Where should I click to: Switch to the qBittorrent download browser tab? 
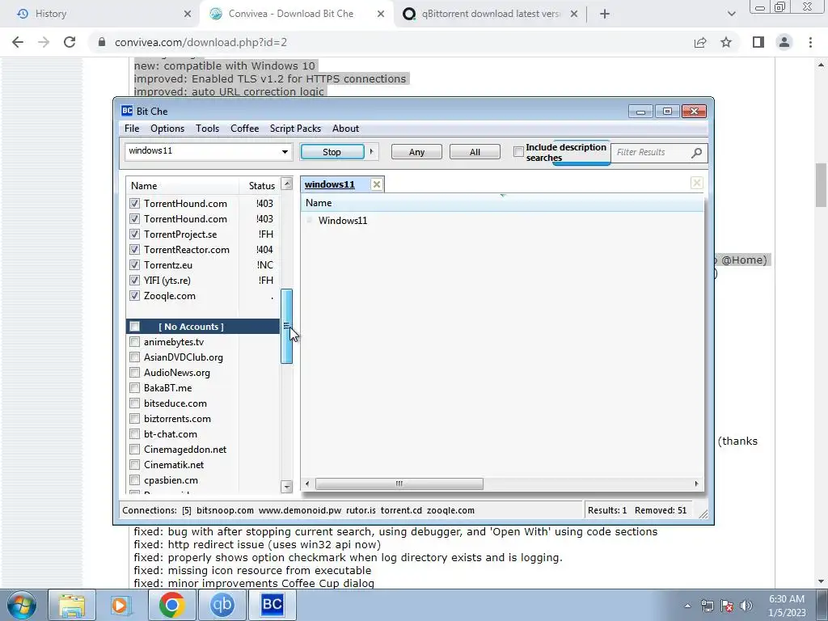(x=488, y=14)
